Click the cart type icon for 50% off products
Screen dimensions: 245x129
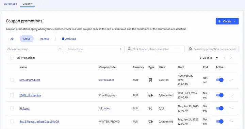click(150, 80)
